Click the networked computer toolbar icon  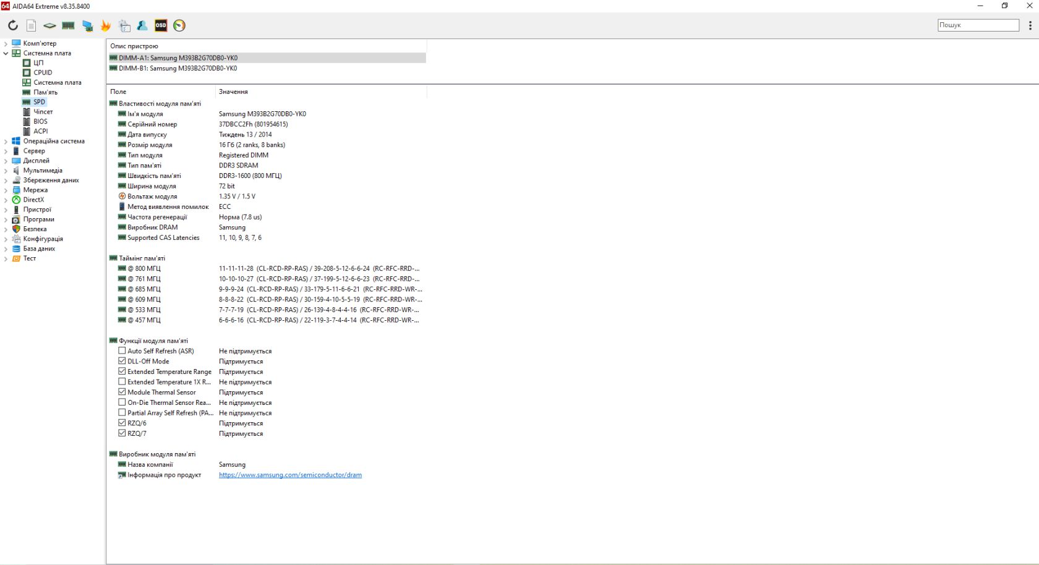pos(87,25)
